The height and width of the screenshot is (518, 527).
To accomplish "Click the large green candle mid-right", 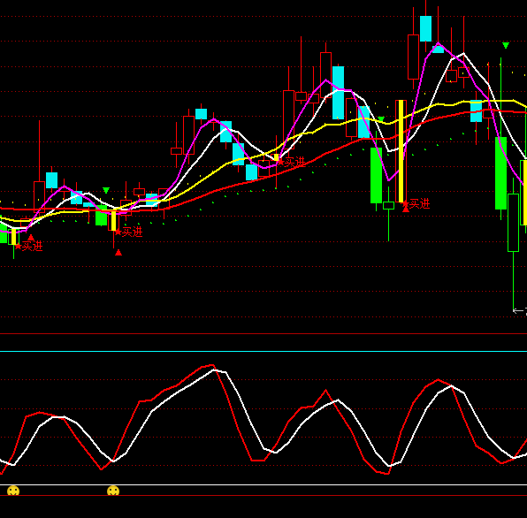I will 376,175.
